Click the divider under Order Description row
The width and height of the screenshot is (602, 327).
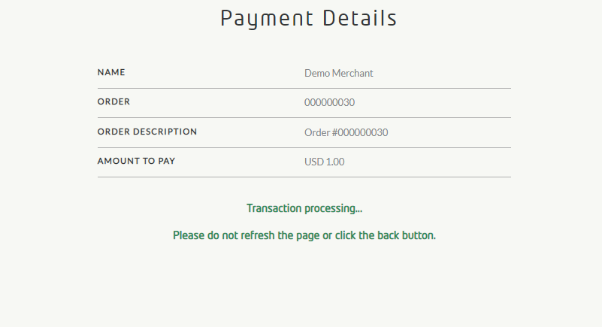(304, 147)
